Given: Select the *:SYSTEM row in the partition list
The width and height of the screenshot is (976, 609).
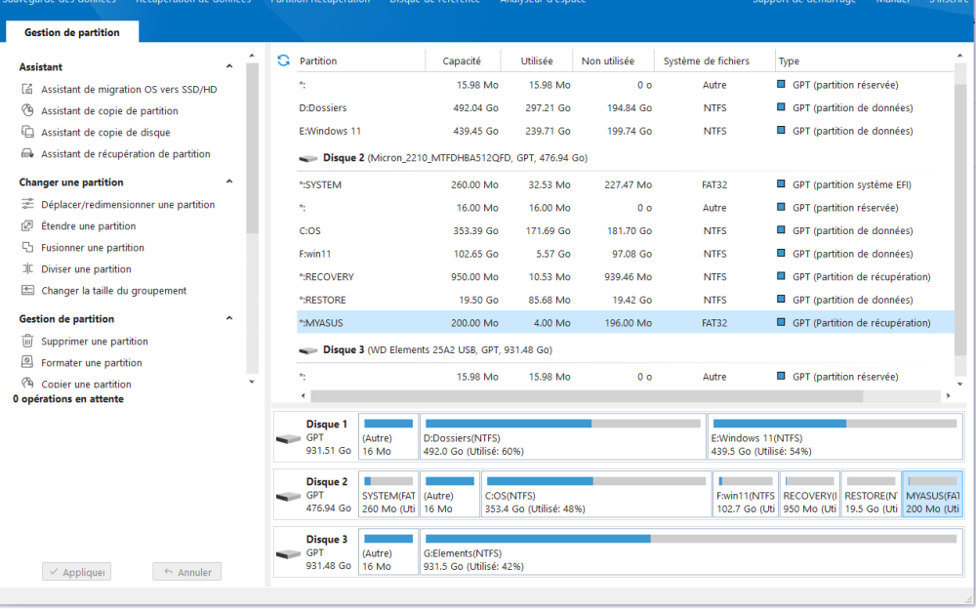Looking at the screenshot, I should coord(625,184).
